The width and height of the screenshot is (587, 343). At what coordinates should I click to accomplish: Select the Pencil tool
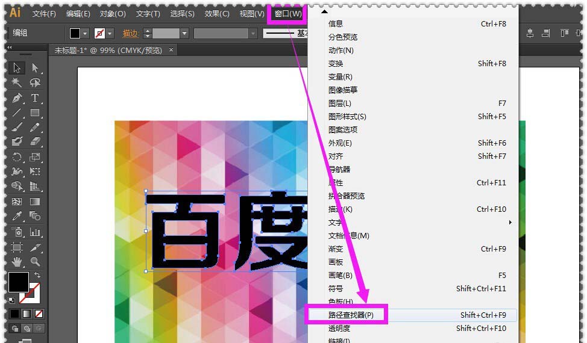pos(35,128)
